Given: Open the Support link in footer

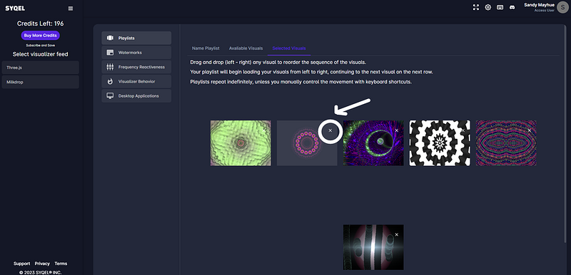Looking at the screenshot, I should click(x=22, y=264).
